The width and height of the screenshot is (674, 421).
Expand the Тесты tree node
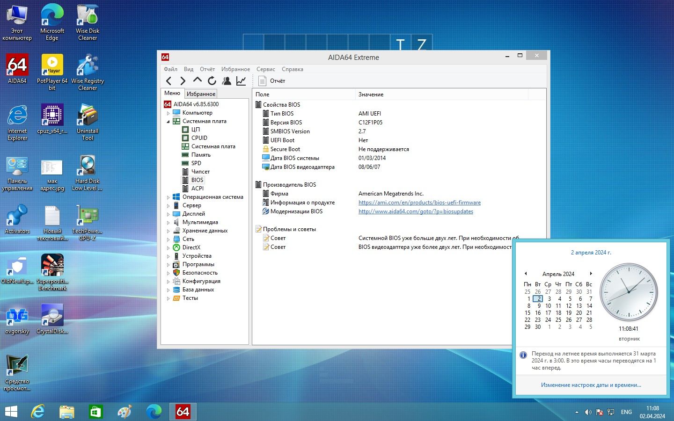168,298
